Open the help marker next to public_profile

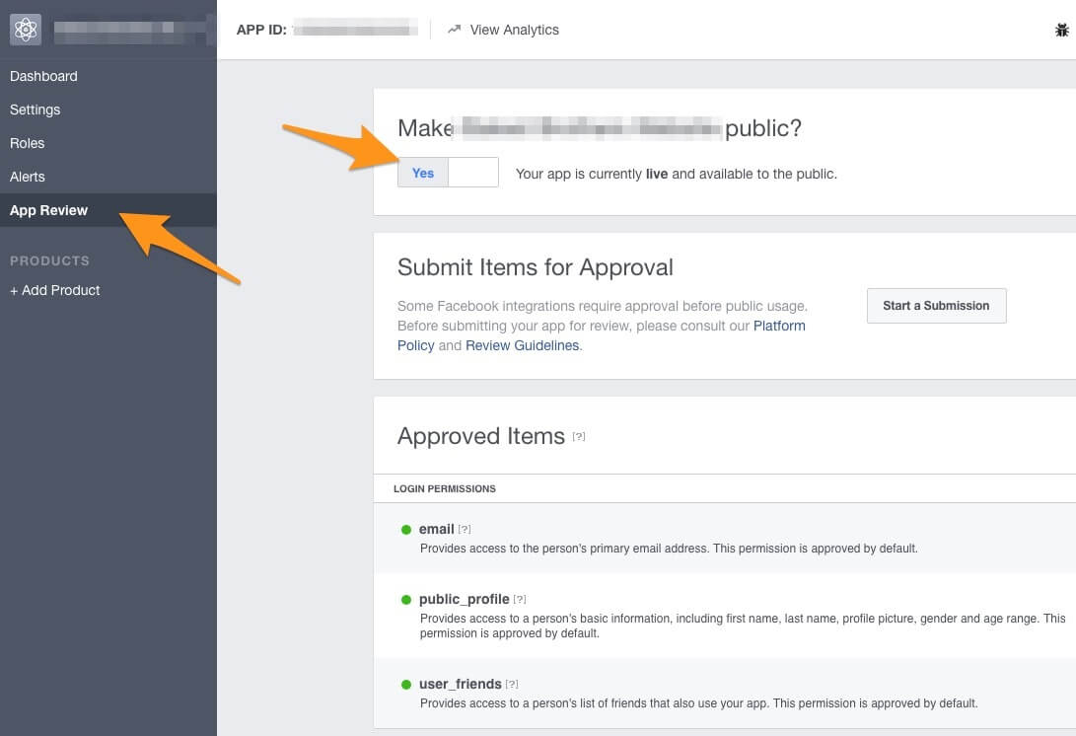[520, 600]
